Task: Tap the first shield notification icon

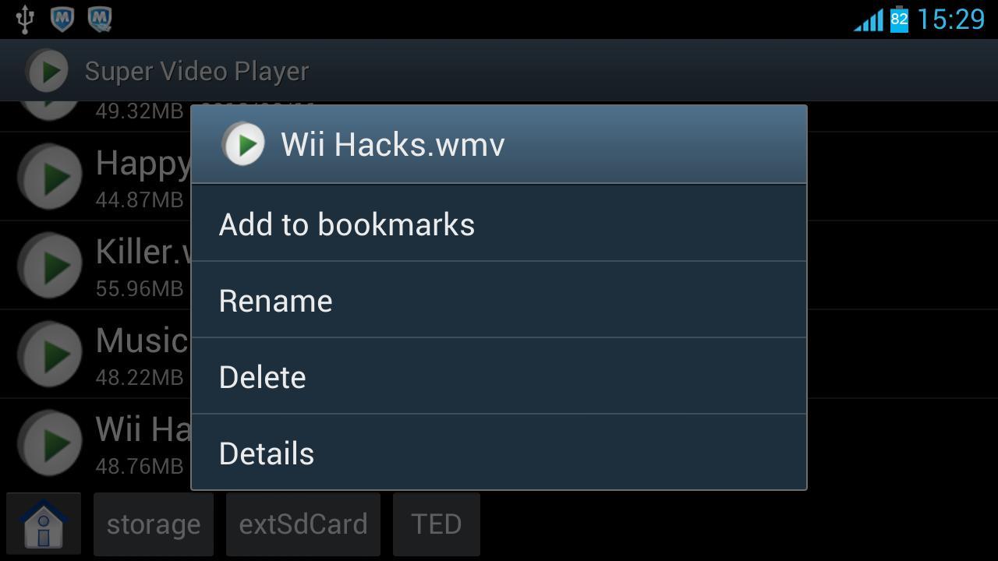Action: point(62,19)
